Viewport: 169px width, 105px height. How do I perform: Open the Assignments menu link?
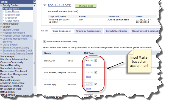coord(12,21)
